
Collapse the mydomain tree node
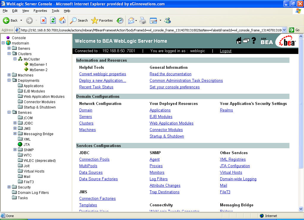(x=3, y=43)
